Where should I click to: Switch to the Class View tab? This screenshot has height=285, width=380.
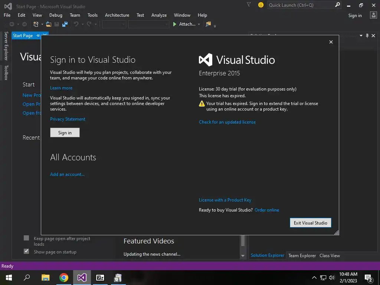point(330,255)
